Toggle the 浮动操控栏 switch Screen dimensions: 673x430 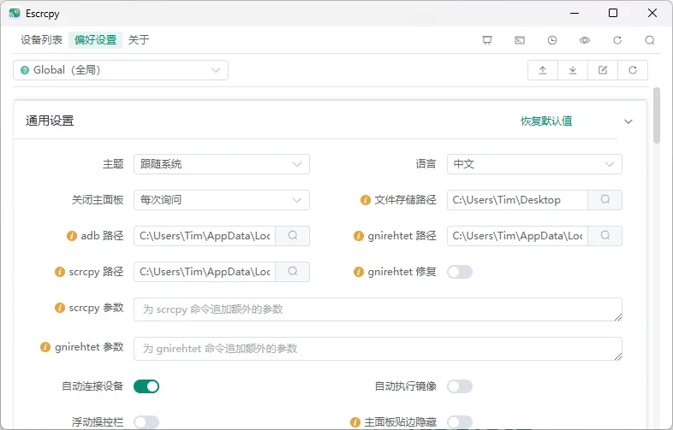click(x=146, y=422)
